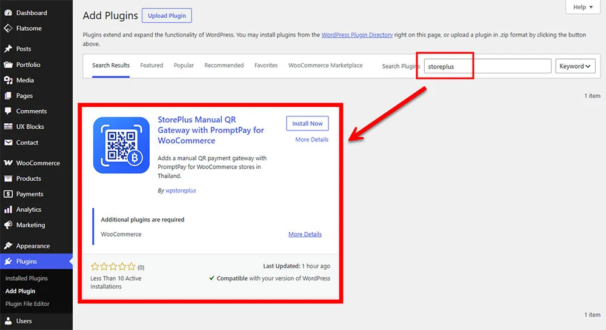
Task: Click the Users person icon
Action: [8, 321]
